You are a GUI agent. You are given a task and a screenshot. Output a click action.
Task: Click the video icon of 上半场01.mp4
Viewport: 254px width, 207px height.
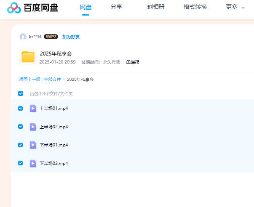tap(33, 108)
